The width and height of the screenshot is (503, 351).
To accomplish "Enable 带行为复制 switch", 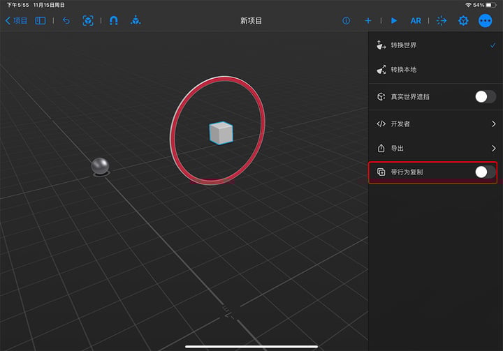I will click(486, 172).
